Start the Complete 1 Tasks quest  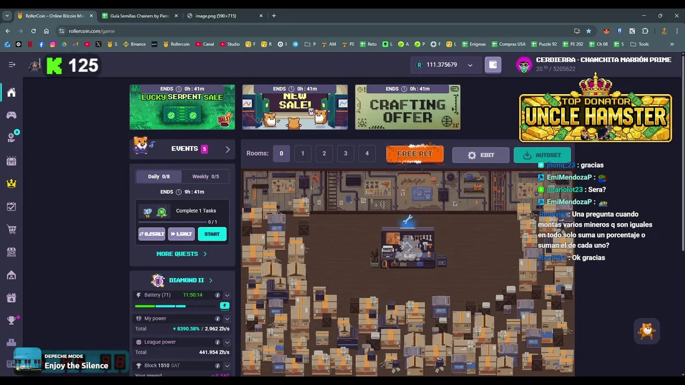click(212, 234)
